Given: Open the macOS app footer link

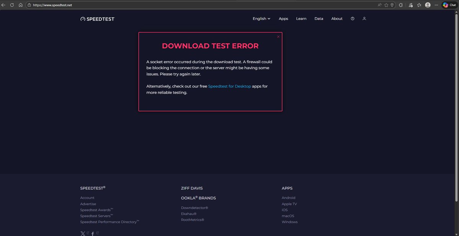Looking at the screenshot, I should pyautogui.click(x=288, y=216).
